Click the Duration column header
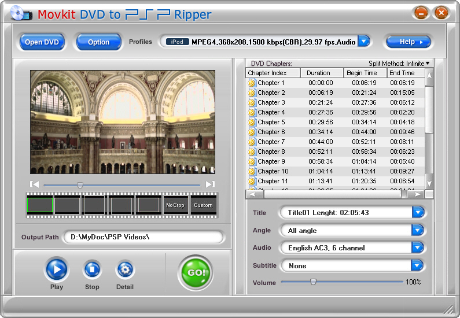Viewport: 460px width, 318px height. pos(322,73)
